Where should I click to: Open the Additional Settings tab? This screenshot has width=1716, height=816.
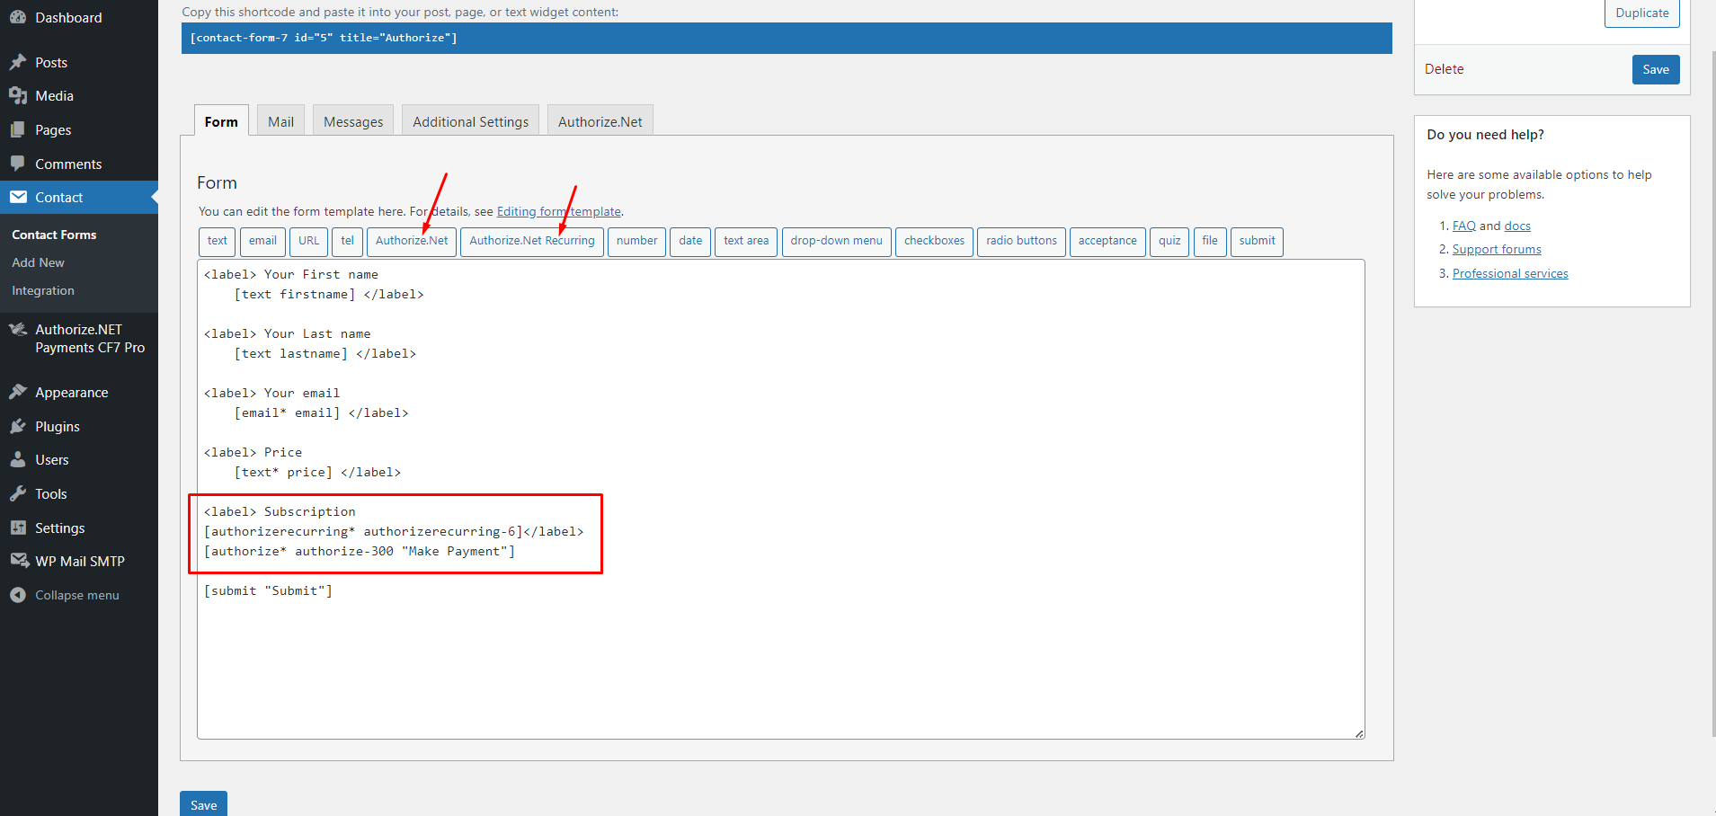pyautogui.click(x=470, y=121)
